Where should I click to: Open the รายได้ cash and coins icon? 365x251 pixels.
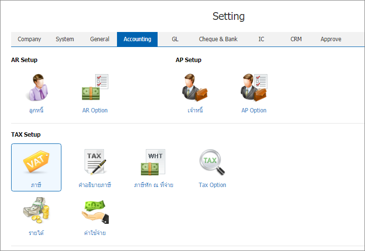point(36,210)
